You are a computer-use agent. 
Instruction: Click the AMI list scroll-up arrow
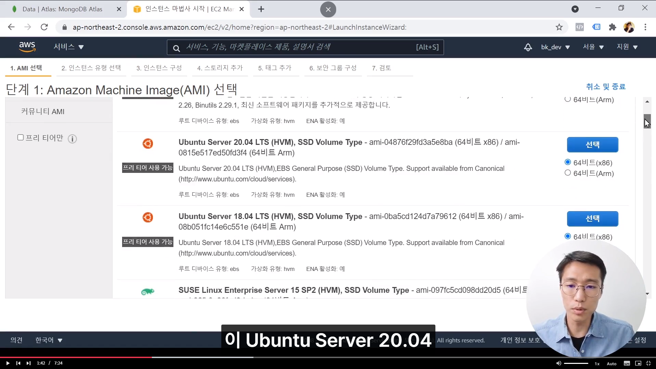[647, 101]
